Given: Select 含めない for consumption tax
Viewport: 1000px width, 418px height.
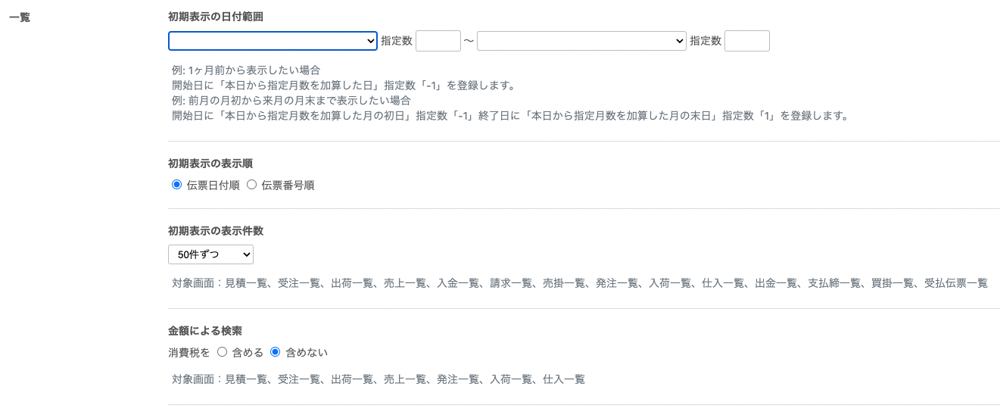Looking at the screenshot, I should 276,352.
